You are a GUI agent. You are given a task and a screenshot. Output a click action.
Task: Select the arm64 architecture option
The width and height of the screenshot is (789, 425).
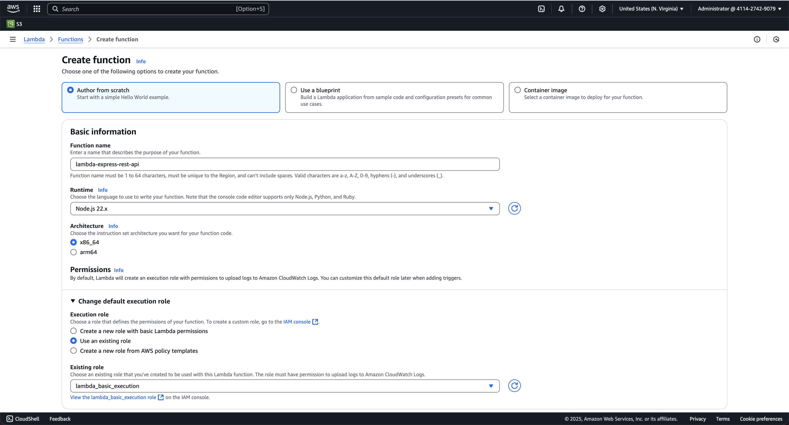(x=73, y=252)
